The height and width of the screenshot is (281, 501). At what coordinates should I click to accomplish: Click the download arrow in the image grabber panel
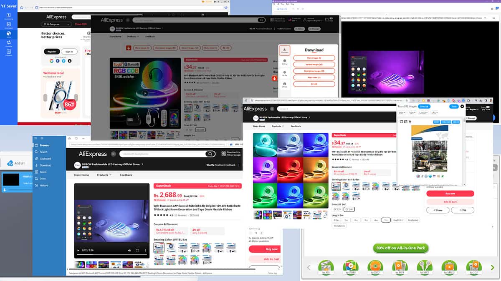(x=410, y=122)
